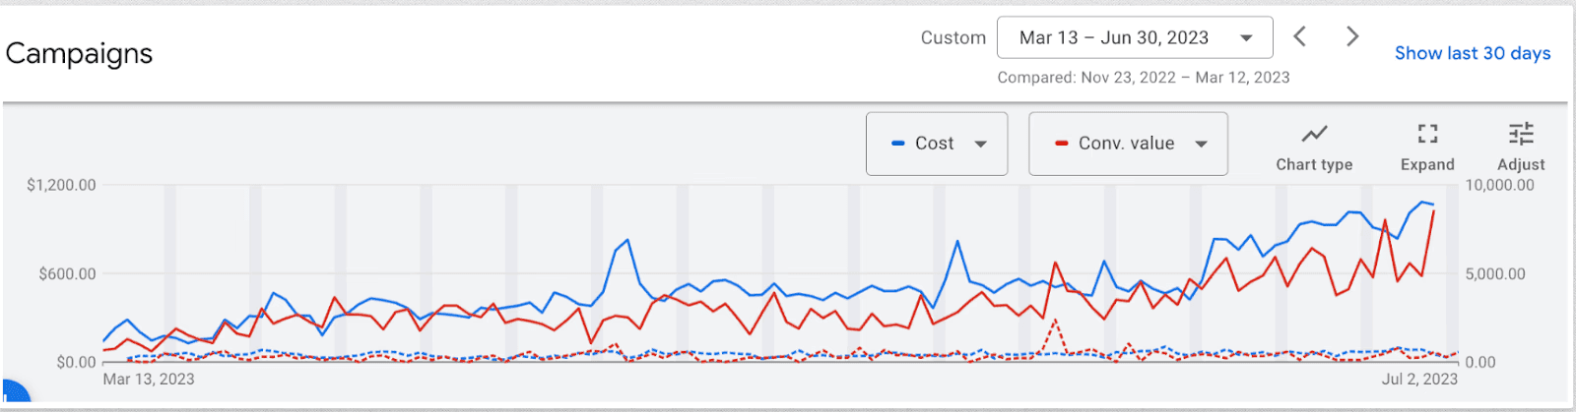
Task: Open the Conv. value metric selector
Action: click(x=1127, y=144)
